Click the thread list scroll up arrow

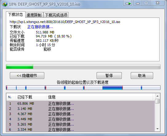(157, 96)
